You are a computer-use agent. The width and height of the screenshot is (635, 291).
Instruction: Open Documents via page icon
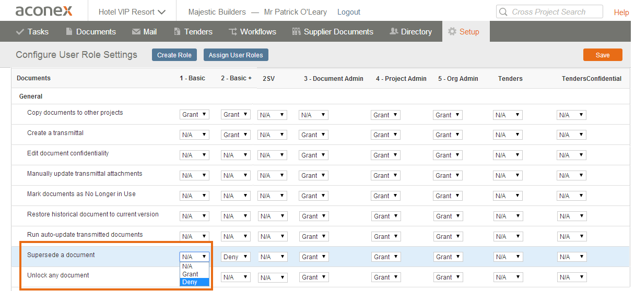tap(69, 32)
